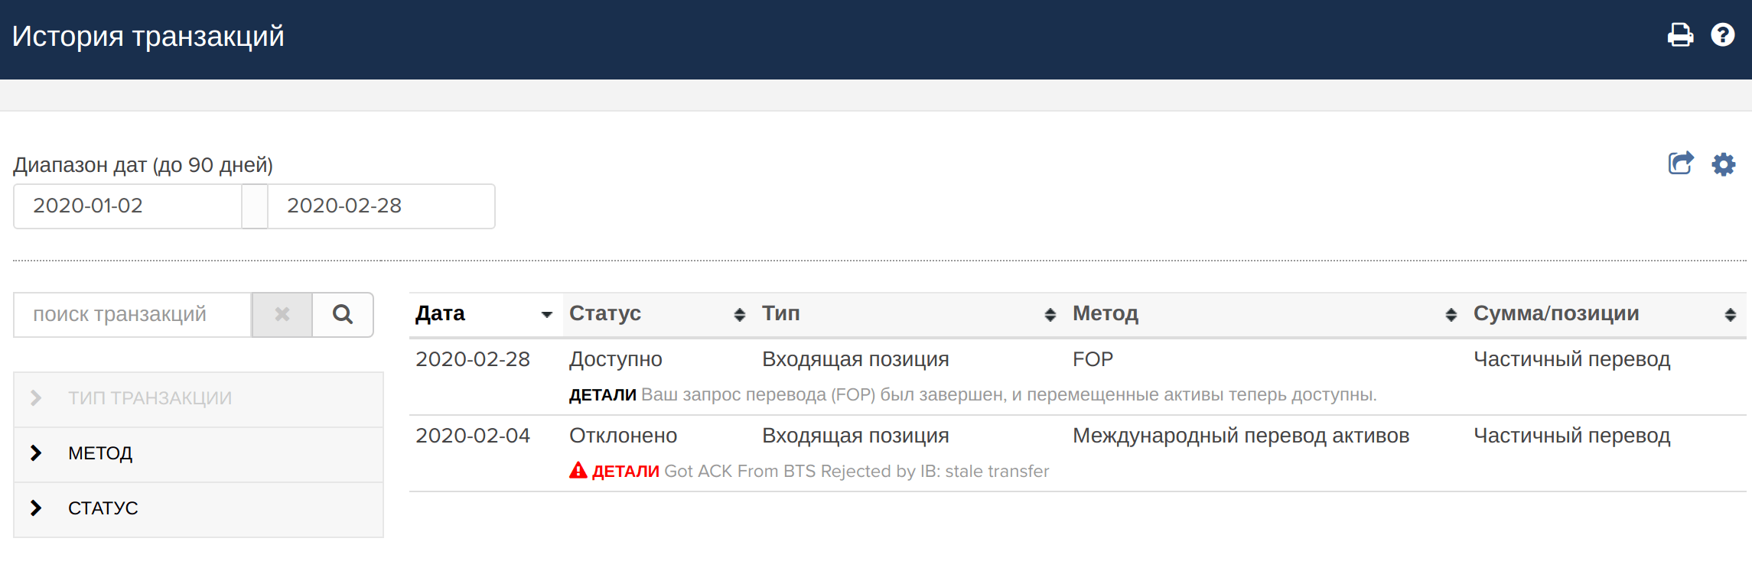Image resolution: width=1752 pixels, height=561 pixels.
Task: Click История транзакций page title
Action: (x=148, y=36)
